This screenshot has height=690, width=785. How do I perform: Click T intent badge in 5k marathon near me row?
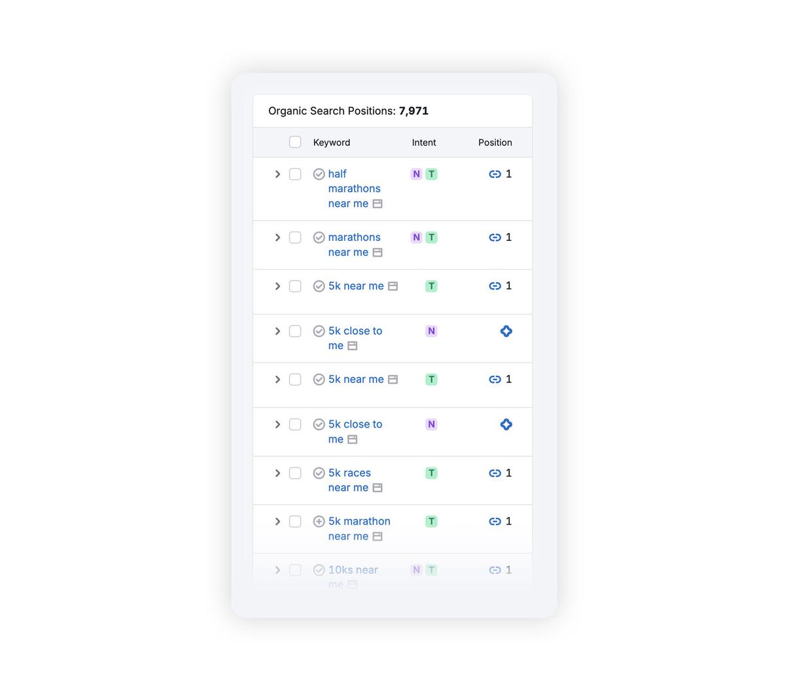(431, 522)
